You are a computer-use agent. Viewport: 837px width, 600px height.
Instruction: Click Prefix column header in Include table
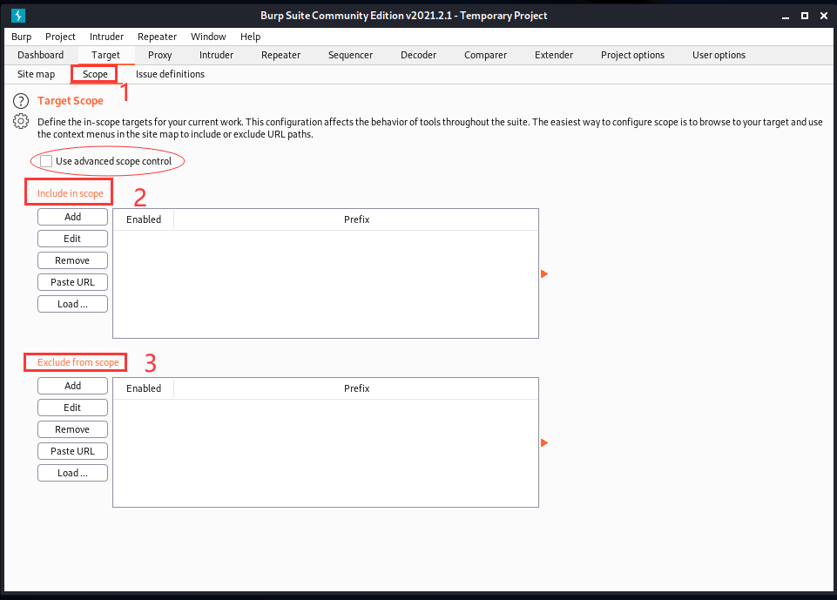(x=356, y=219)
